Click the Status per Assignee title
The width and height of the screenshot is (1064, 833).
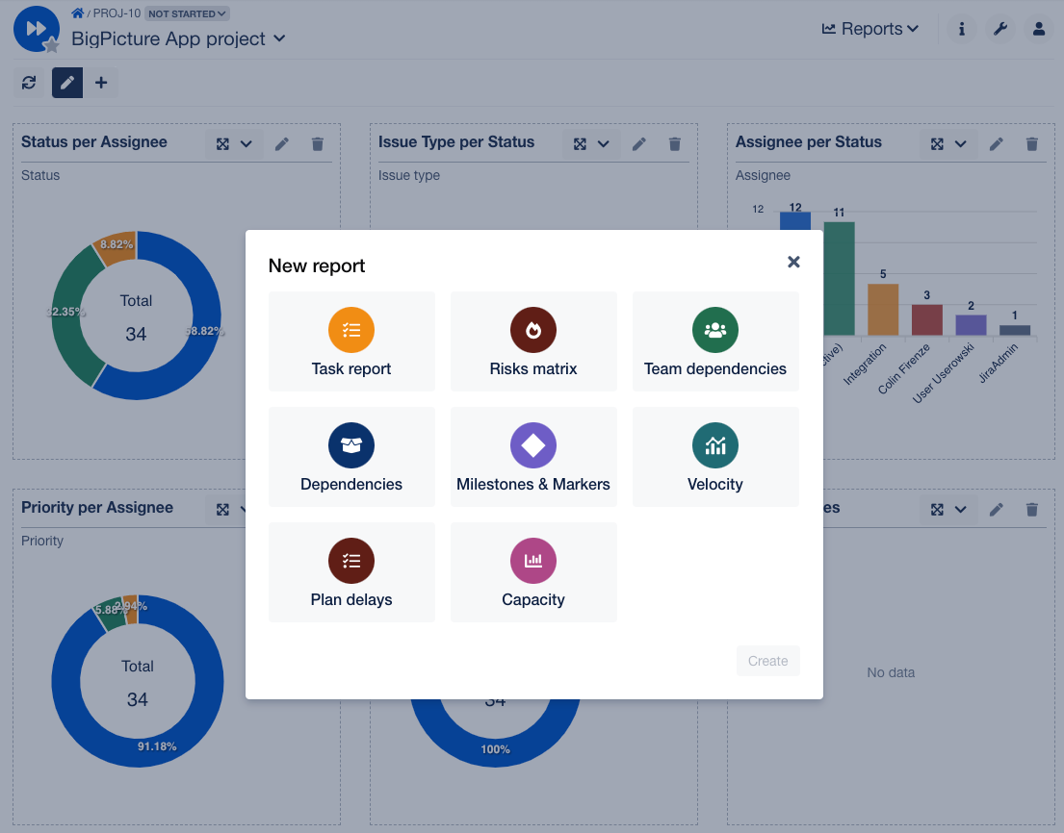coord(93,141)
